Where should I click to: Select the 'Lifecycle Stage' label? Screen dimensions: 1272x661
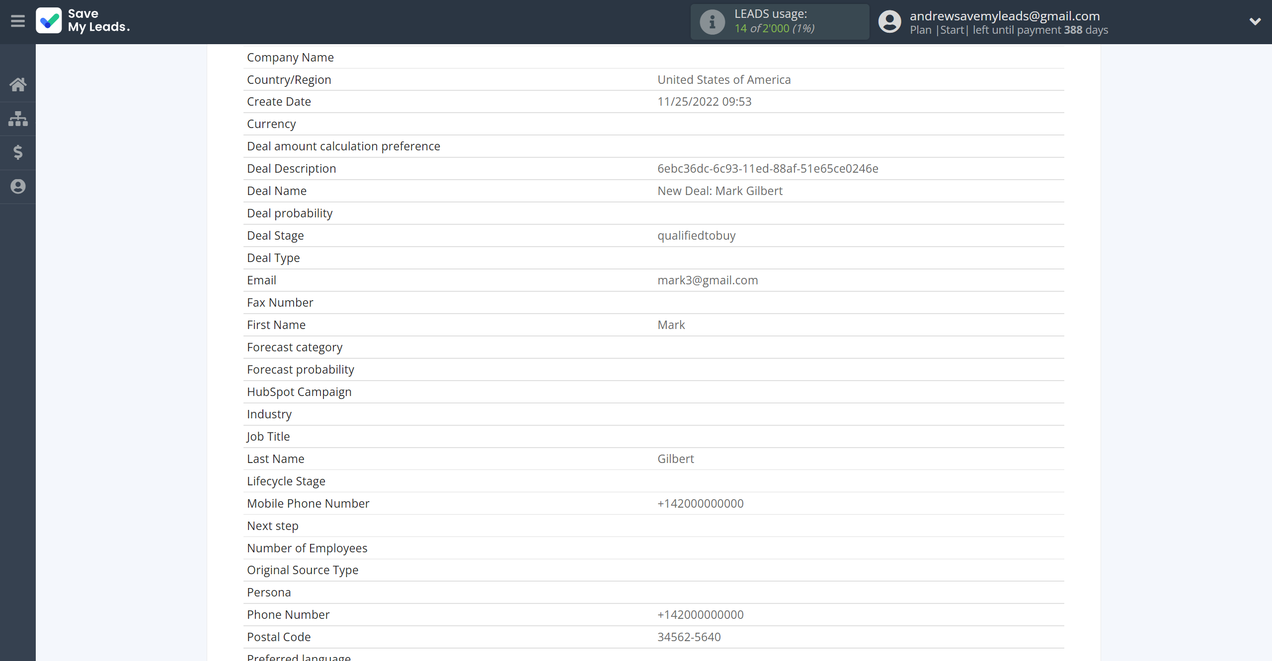pyautogui.click(x=286, y=481)
